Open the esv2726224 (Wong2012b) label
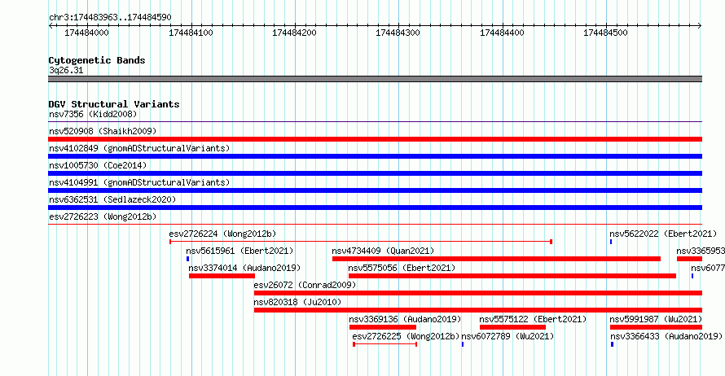Screen dimensions: 725x376 point(222,234)
